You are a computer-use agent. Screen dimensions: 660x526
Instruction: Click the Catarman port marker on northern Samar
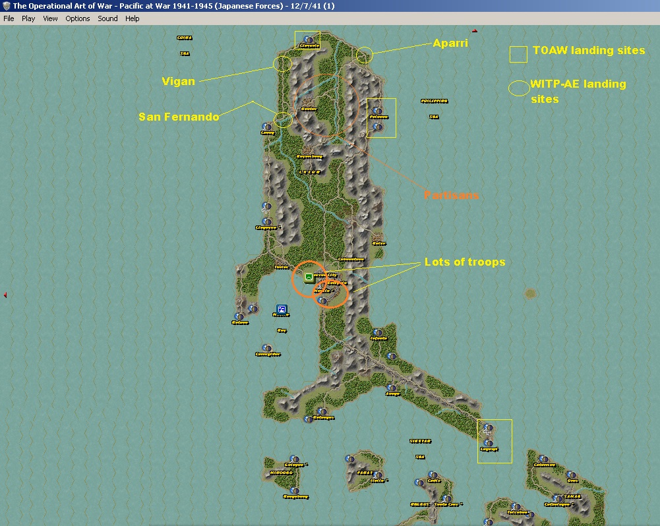point(543,459)
